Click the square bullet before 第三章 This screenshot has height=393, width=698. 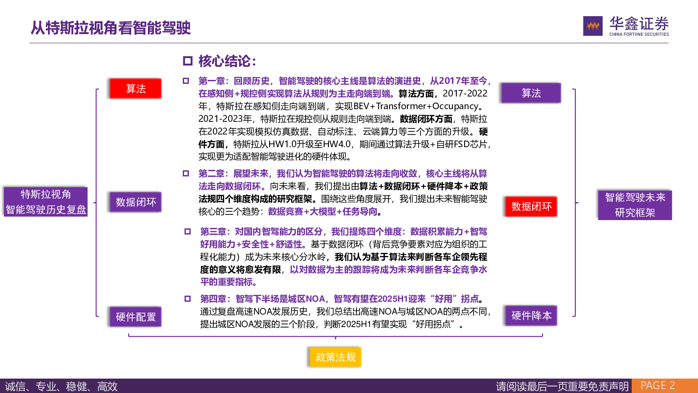188,231
